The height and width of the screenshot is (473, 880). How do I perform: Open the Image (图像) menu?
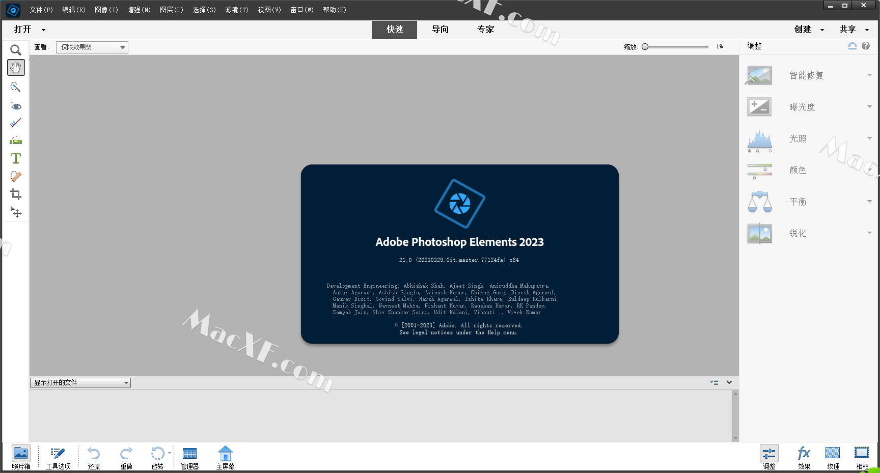(106, 10)
